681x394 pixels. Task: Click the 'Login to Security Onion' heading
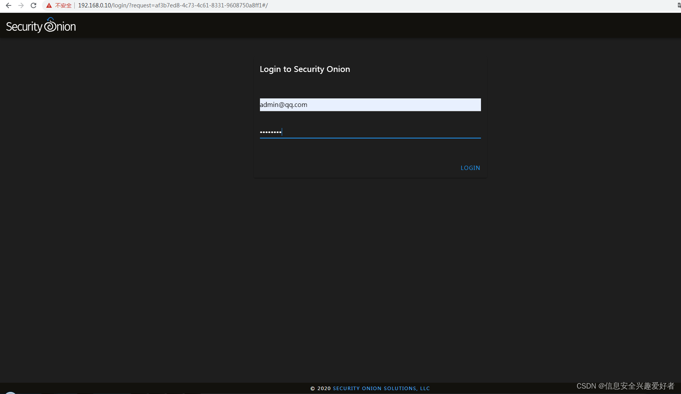(x=305, y=69)
